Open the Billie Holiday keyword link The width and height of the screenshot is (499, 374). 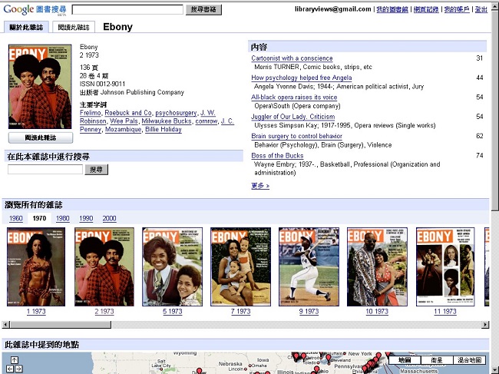point(164,129)
